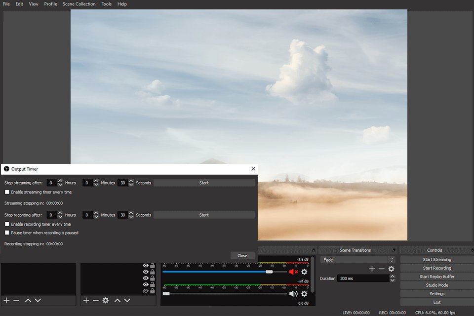The image size is (474, 316).
Task: Open the Scene Collection menu
Action: tap(79, 4)
